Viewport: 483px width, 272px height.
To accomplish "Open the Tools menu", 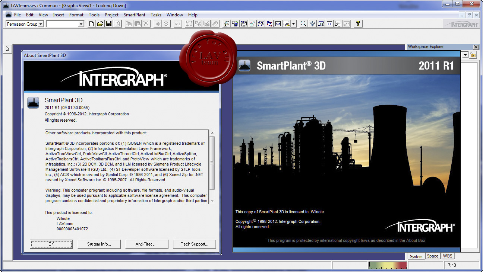I will click(94, 15).
